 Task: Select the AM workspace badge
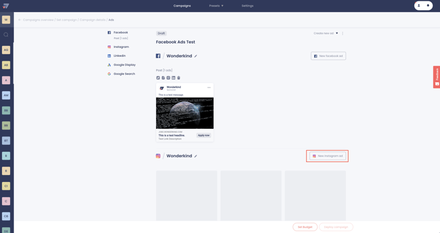click(x=6, y=95)
